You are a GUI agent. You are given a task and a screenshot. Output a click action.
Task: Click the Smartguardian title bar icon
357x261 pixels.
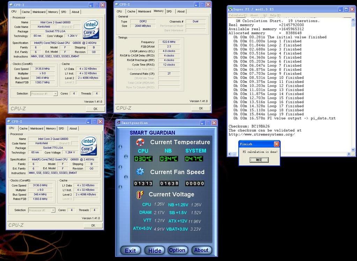click(x=119, y=123)
